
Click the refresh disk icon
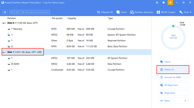coord(5,12)
